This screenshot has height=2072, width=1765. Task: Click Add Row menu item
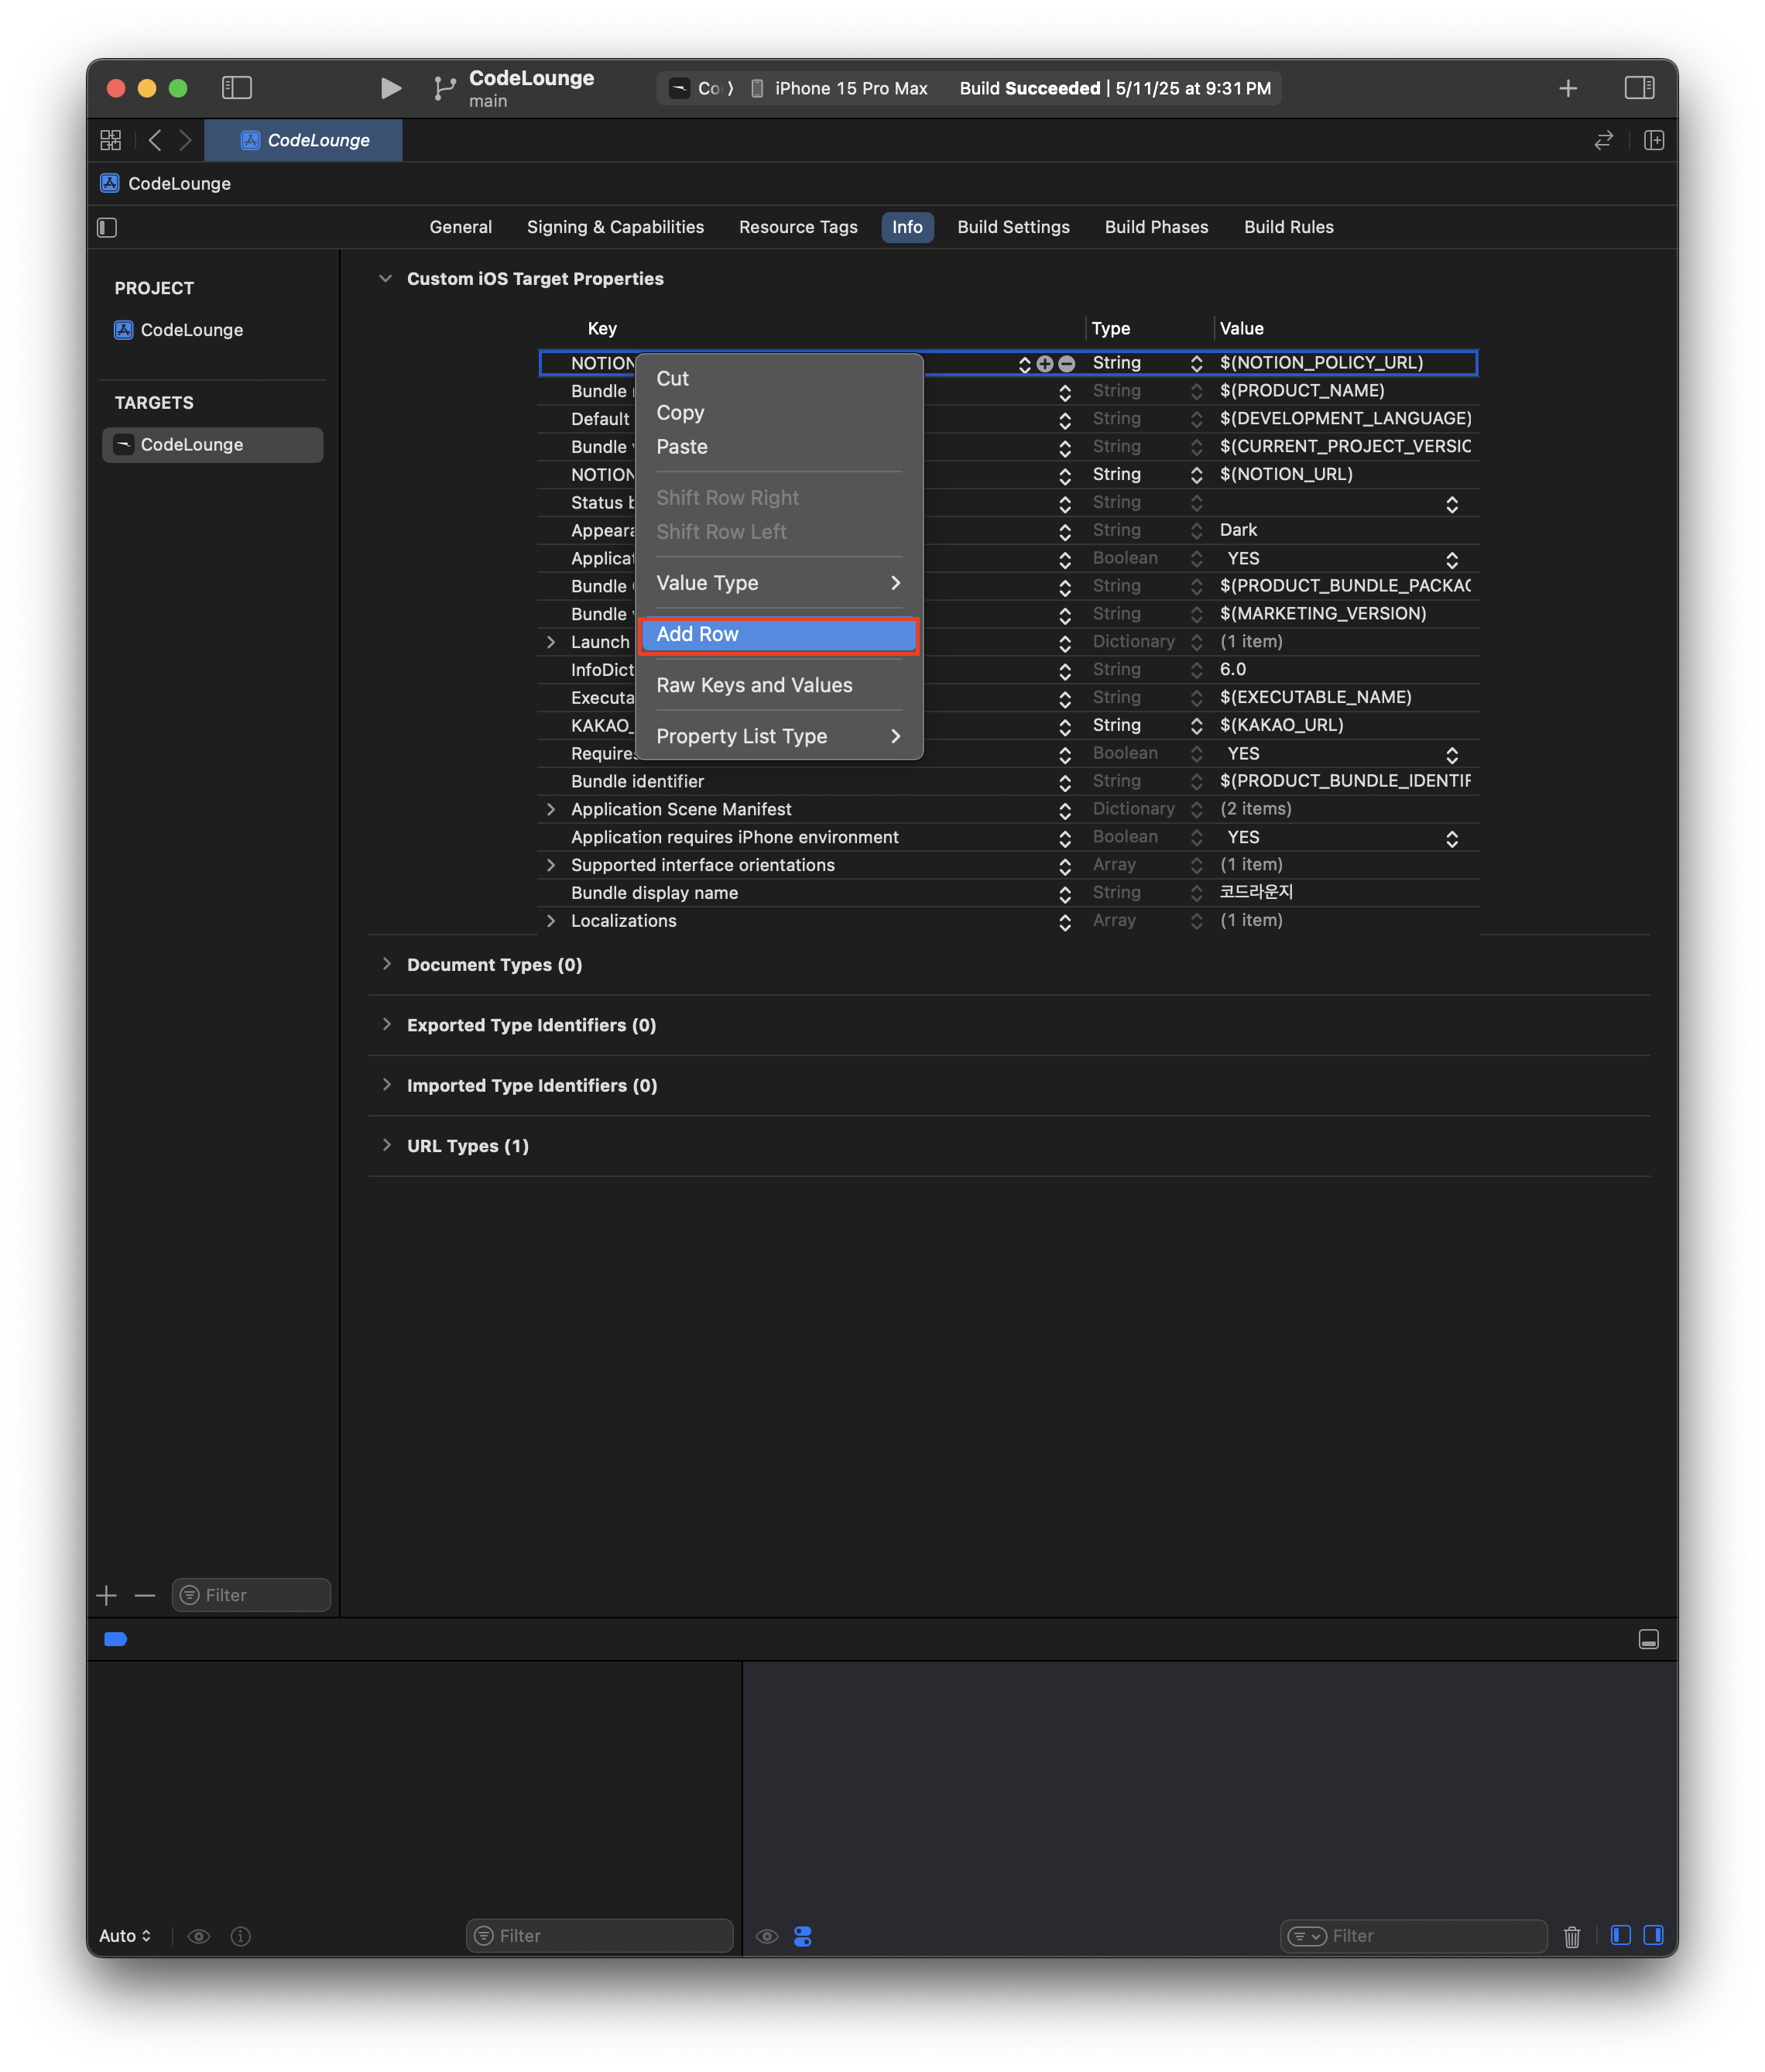tap(778, 634)
